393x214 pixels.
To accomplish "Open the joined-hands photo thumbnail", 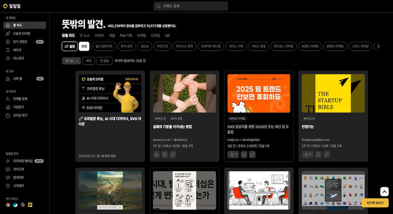I will (x=184, y=93).
